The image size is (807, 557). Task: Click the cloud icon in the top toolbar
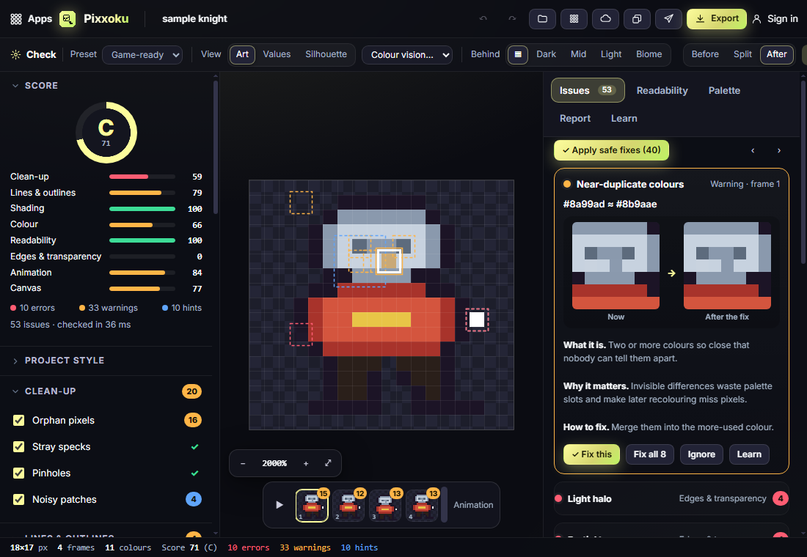(x=605, y=19)
